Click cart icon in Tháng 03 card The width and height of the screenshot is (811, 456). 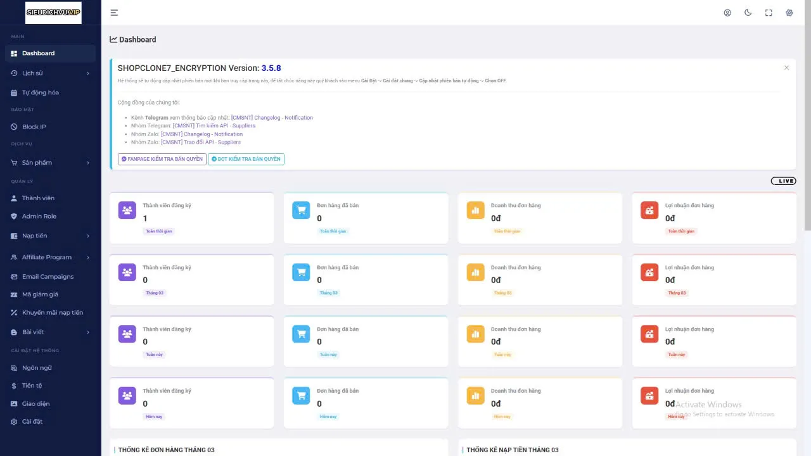pyautogui.click(x=301, y=272)
